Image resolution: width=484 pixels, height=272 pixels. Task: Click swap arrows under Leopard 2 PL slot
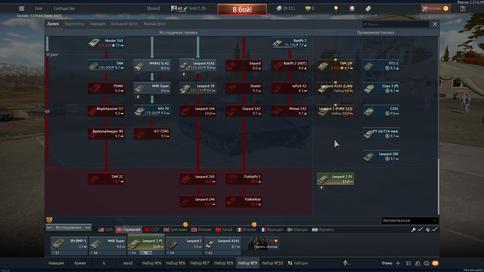[146, 253]
